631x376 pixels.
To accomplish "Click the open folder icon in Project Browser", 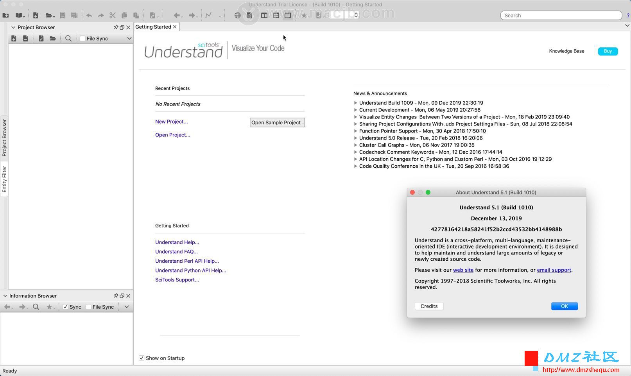I will [53, 38].
